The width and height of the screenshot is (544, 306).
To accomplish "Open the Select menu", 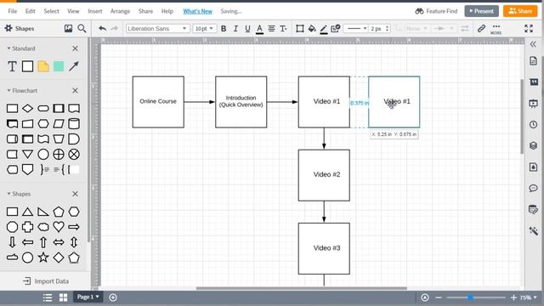I will pyautogui.click(x=51, y=11).
